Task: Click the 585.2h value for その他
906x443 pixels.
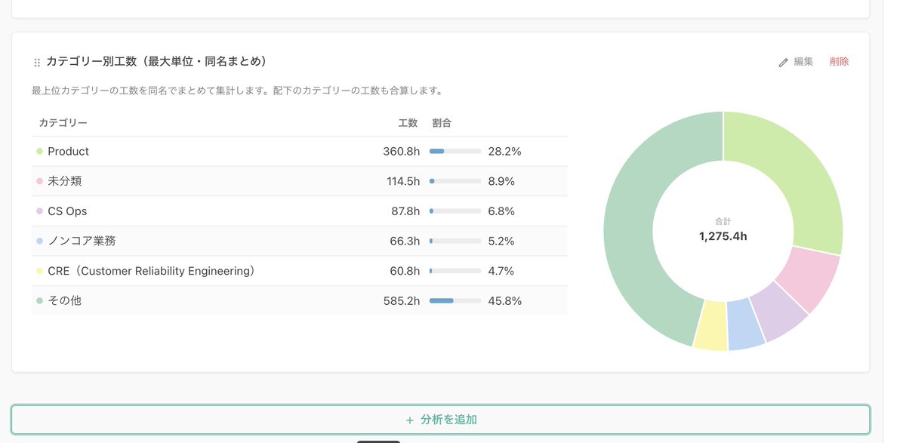Action: [x=401, y=300]
